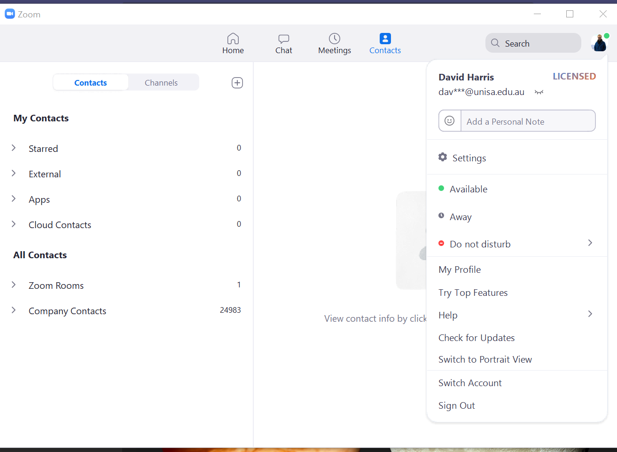Open the emoji picker for personal note

click(x=450, y=121)
